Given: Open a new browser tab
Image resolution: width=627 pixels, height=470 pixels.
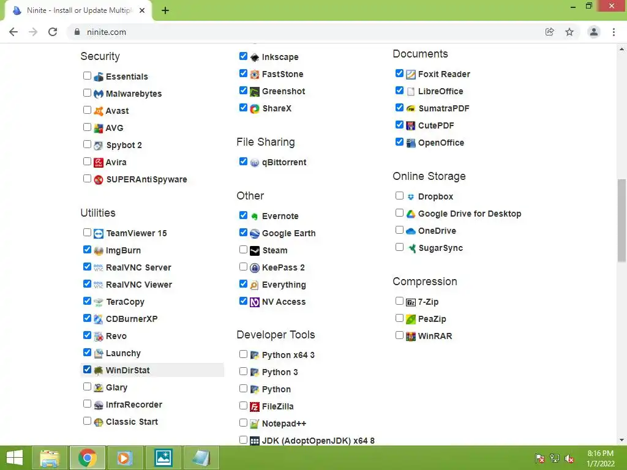Looking at the screenshot, I should point(165,11).
